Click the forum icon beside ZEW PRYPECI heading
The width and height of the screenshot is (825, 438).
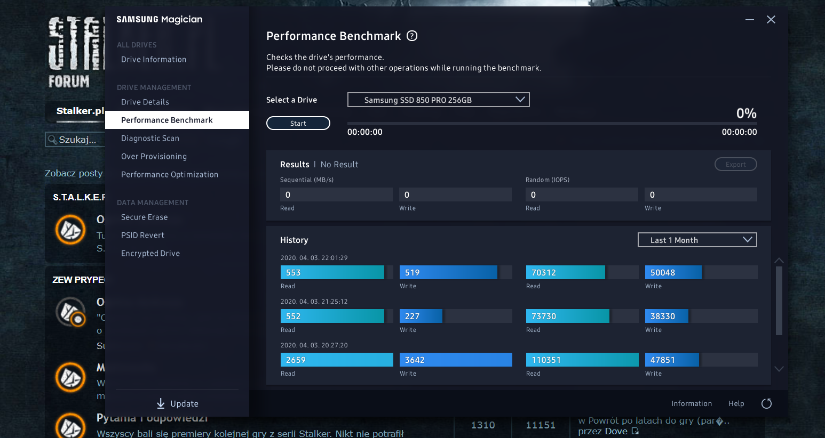[71, 312]
